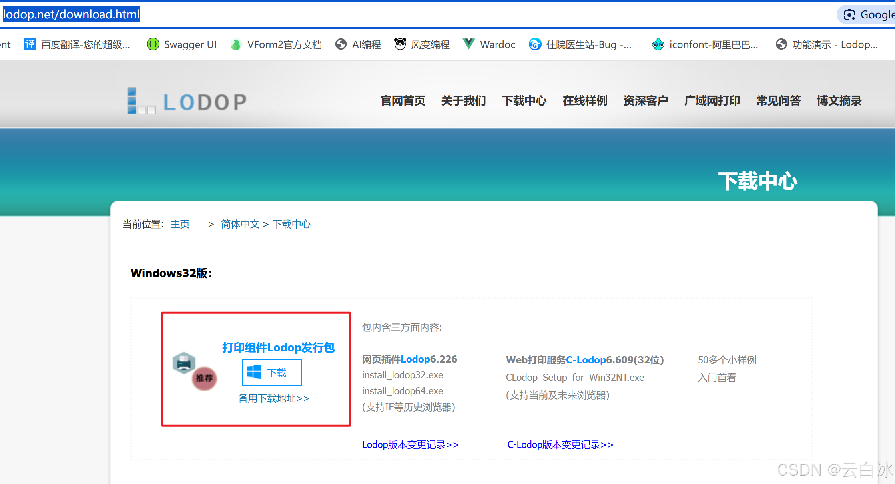Click the Baidu Translate bookmark icon
This screenshot has width=895, height=484.
pyautogui.click(x=30, y=44)
